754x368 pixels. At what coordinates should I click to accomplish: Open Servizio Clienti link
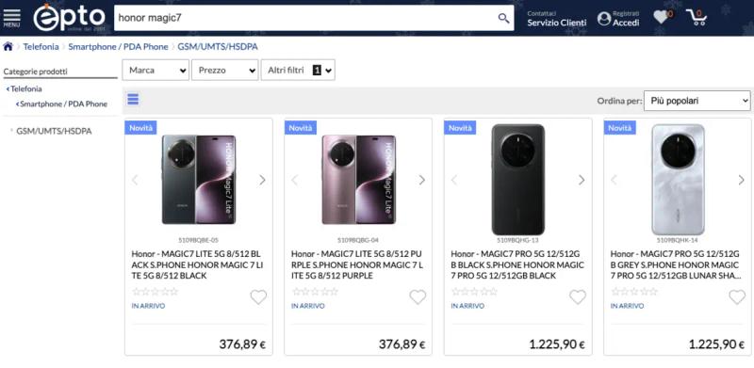pos(557,23)
